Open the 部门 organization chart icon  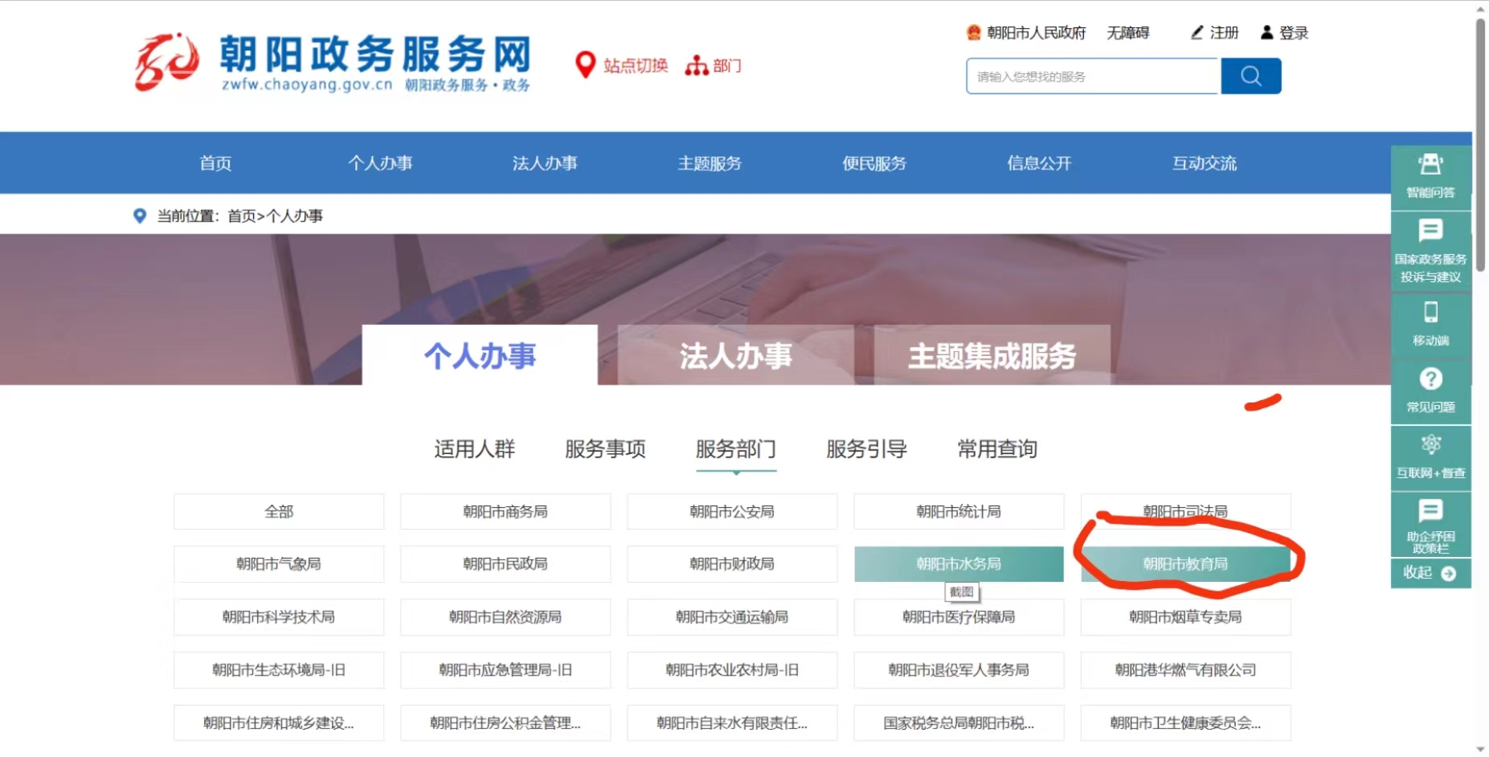pyautogui.click(x=696, y=65)
